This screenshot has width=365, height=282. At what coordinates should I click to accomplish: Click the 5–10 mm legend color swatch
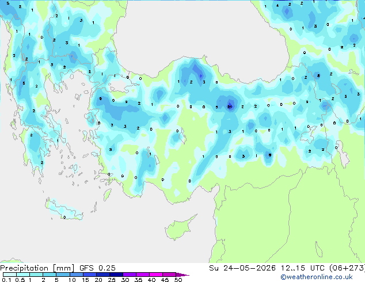[63, 275]
